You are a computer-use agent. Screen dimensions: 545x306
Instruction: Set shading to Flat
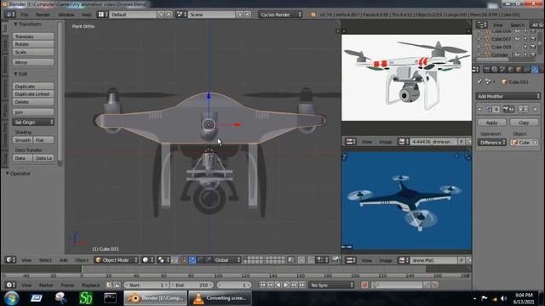tap(43, 140)
